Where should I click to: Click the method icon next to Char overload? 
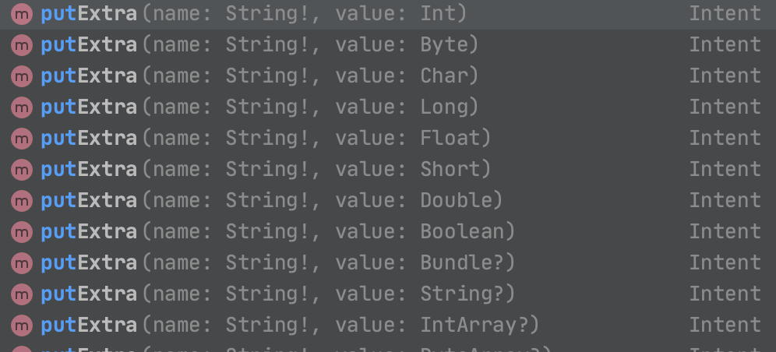tap(21, 76)
